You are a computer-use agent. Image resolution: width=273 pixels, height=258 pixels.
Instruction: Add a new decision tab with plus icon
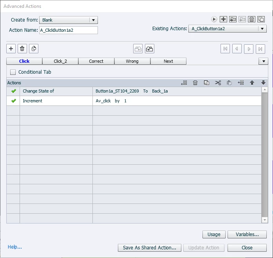point(11,49)
